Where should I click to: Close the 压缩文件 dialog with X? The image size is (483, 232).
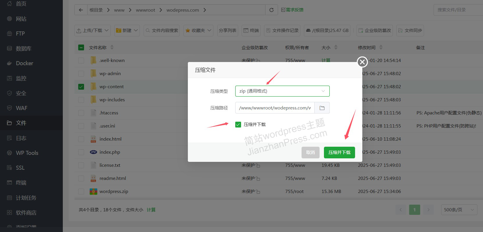(x=362, y=62)
